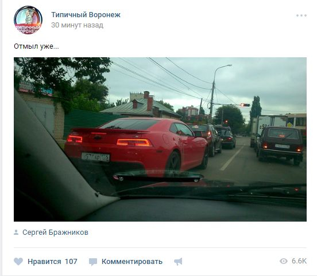The image size is (317, 276).
Task: Open the red Camaro photo
Action: [160, 139]
